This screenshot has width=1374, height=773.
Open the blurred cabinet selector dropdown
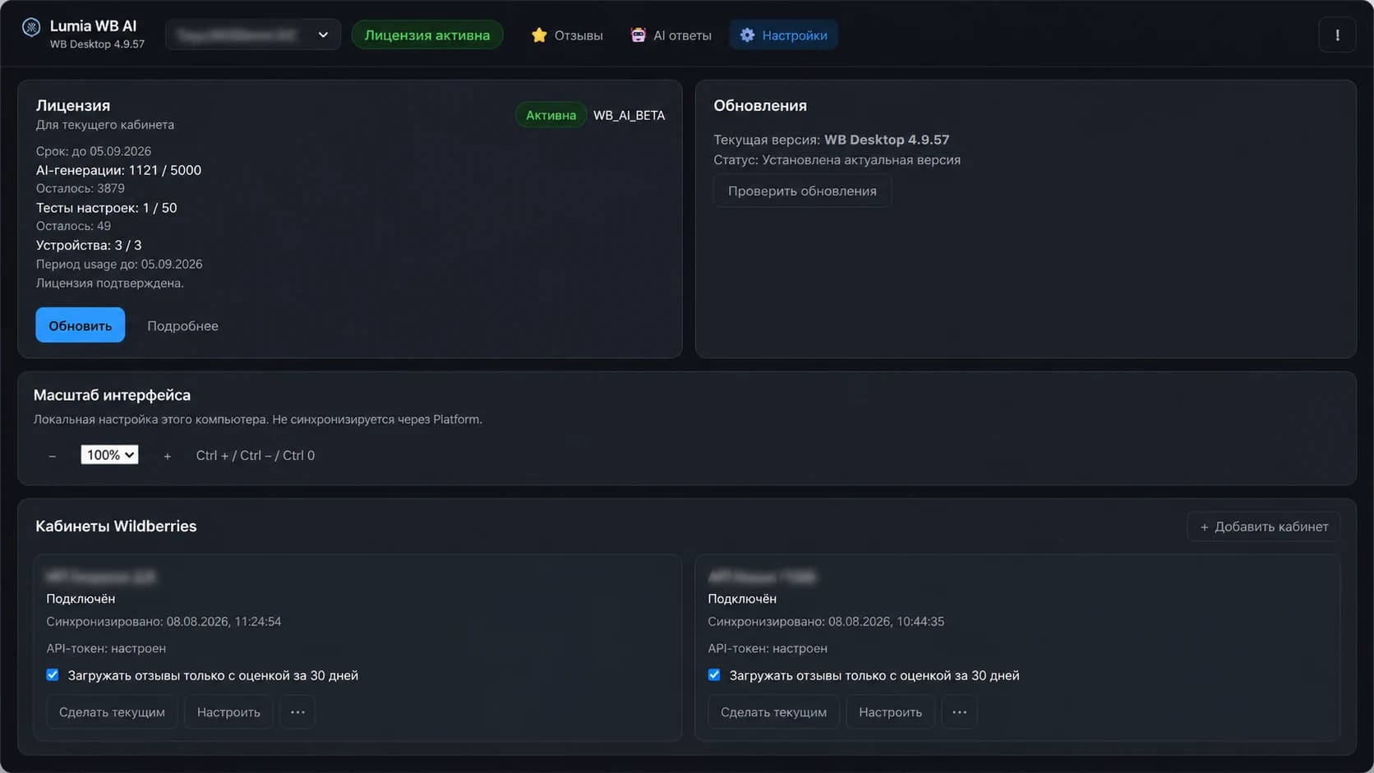(x=253, y=35)
